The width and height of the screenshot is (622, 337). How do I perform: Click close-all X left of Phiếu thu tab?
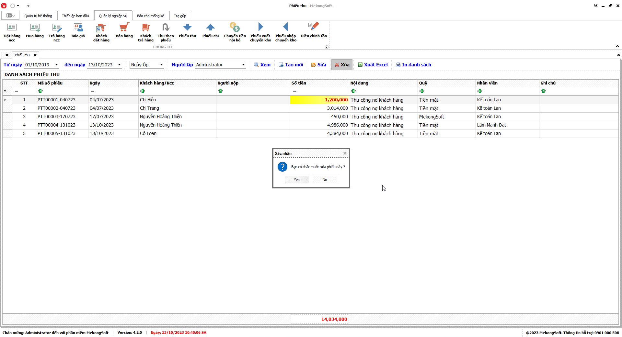[7, 55]
